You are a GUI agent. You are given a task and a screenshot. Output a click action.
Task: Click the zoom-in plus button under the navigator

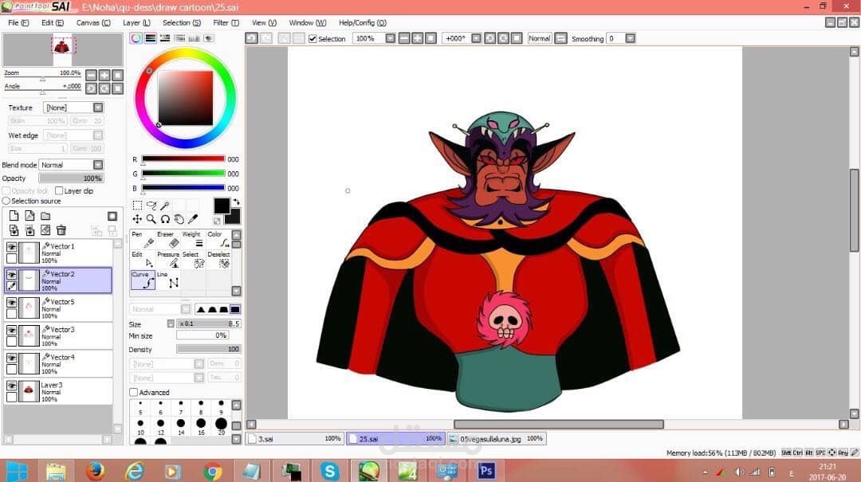[104, 75]
